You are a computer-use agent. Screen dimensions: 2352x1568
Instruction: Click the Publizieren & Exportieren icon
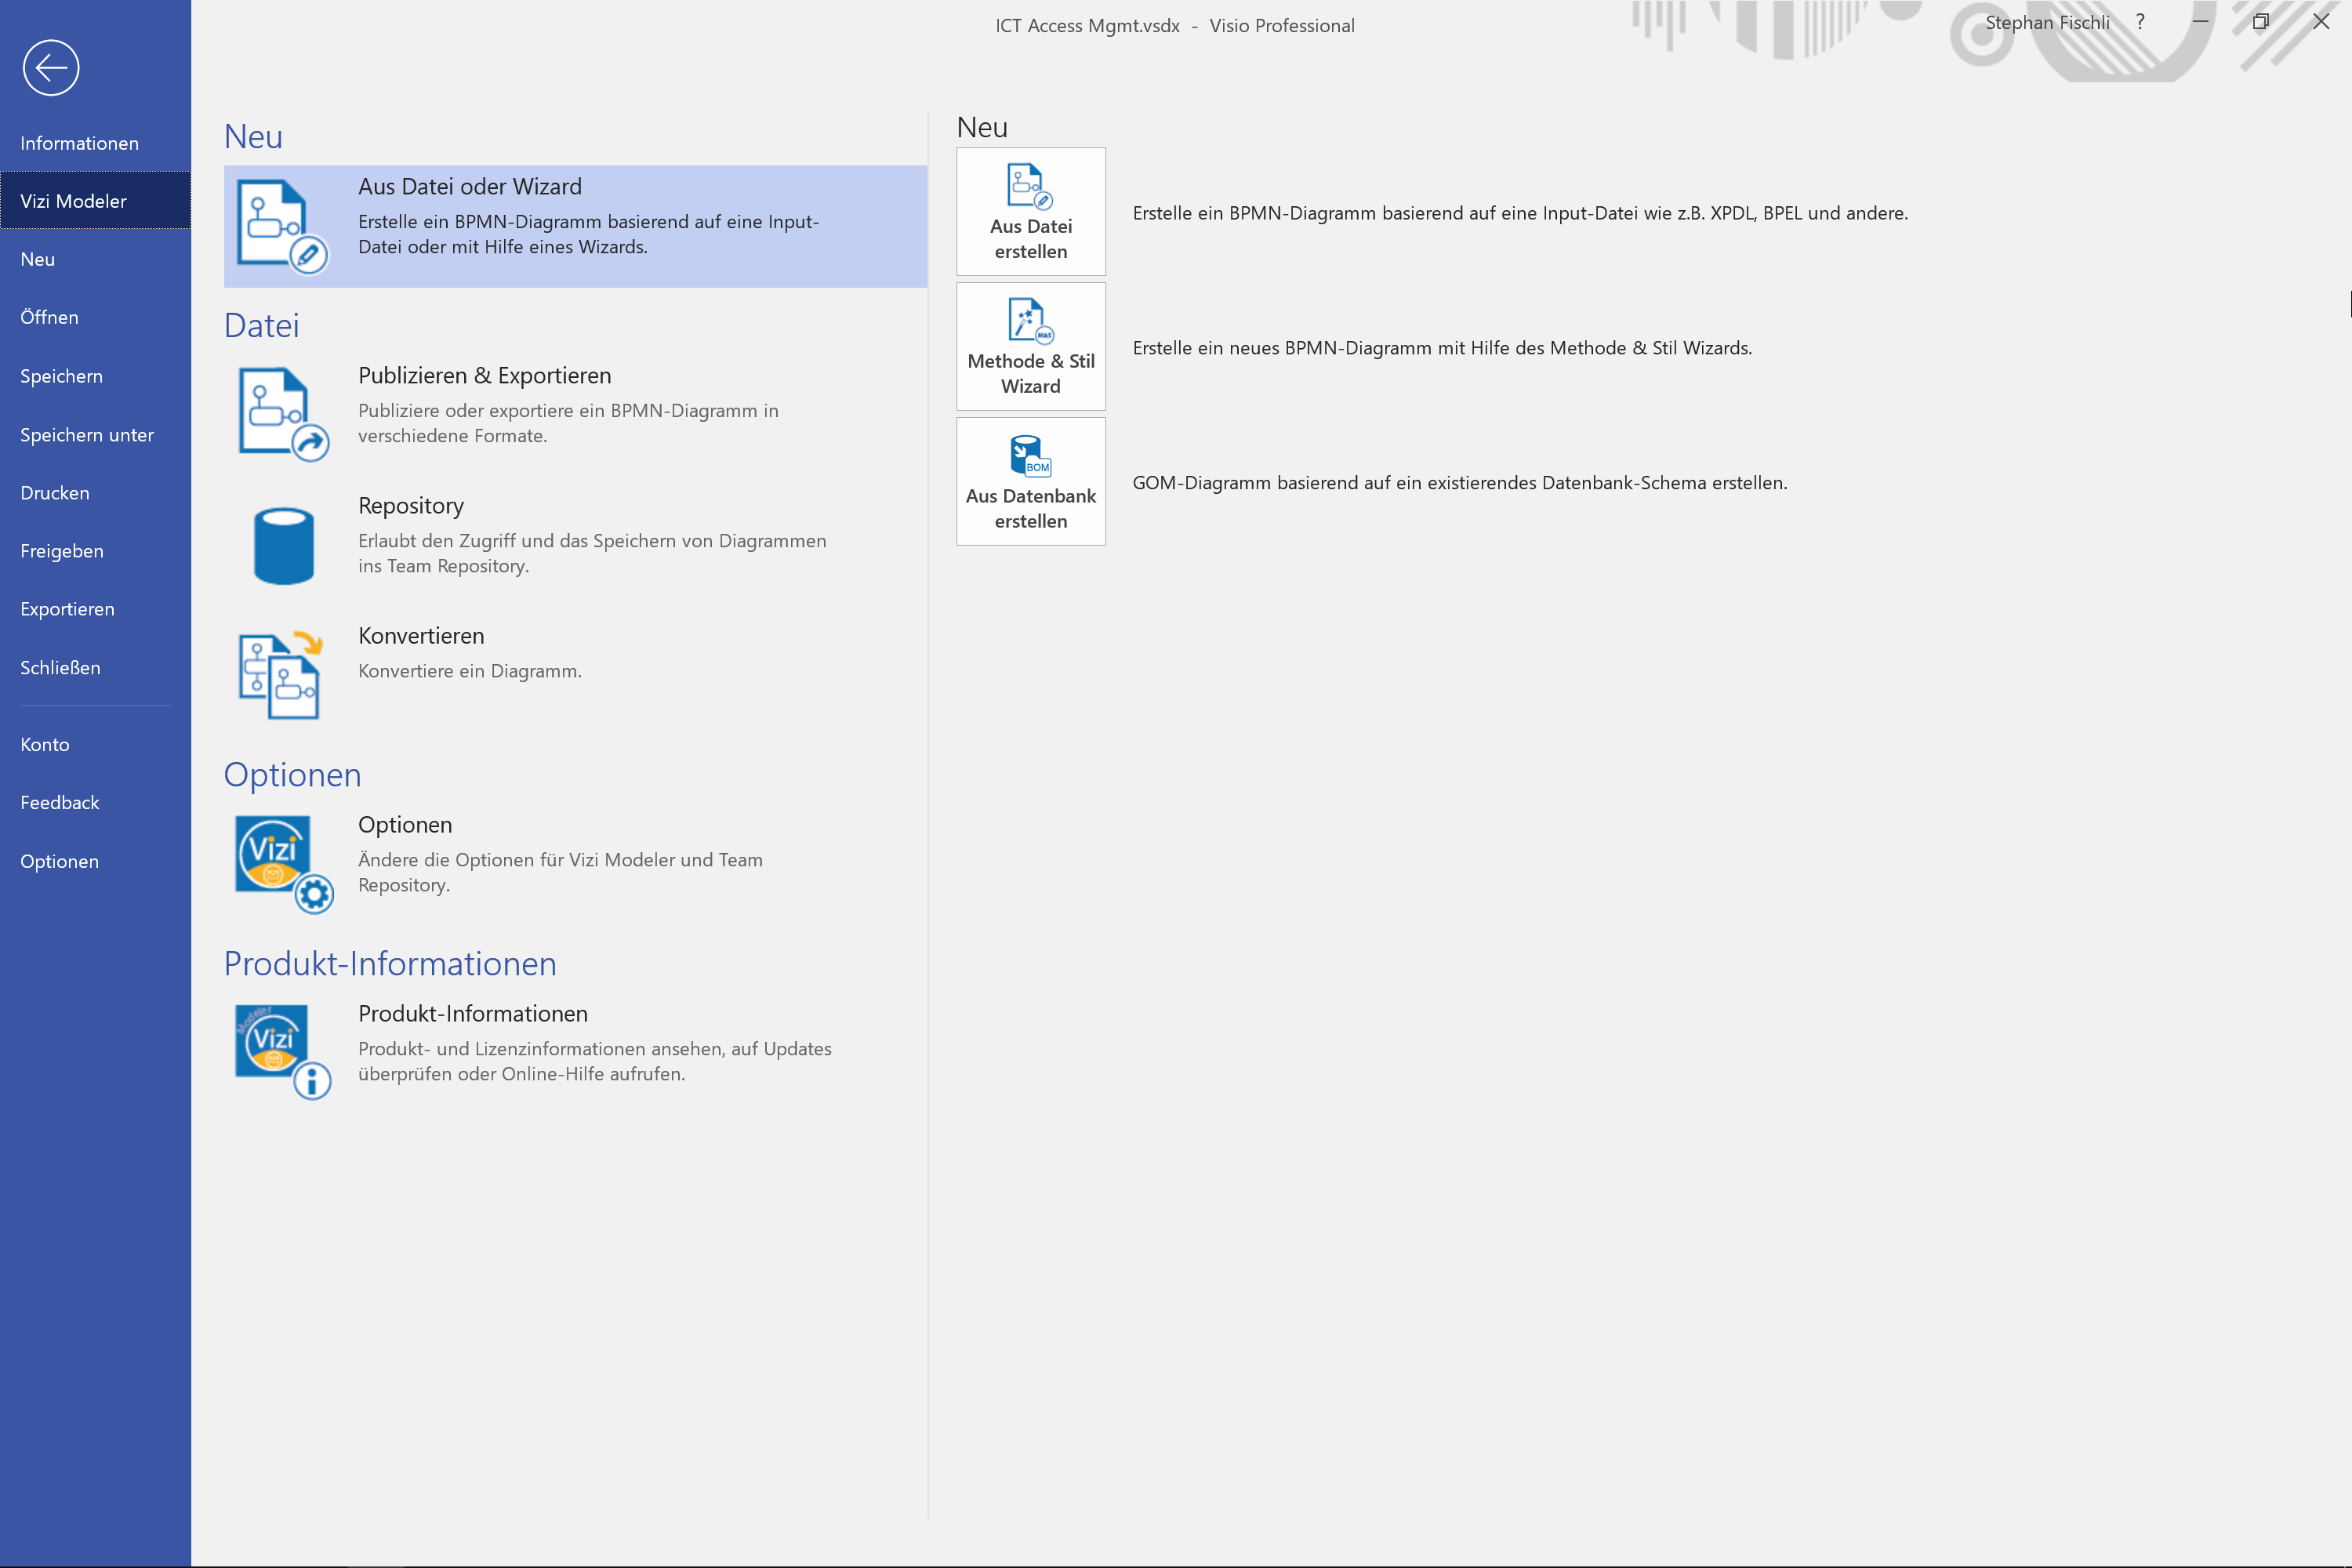(x=283, y=414)
